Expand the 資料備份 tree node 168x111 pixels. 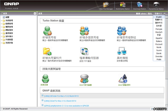coord(1,37)
